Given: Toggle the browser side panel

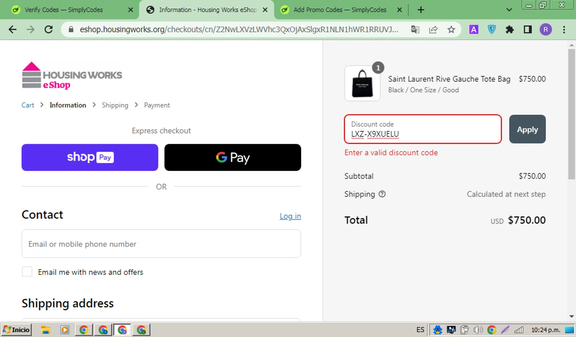Looking at the screenshot, I should pyautogui.click(x=528, y=30).
